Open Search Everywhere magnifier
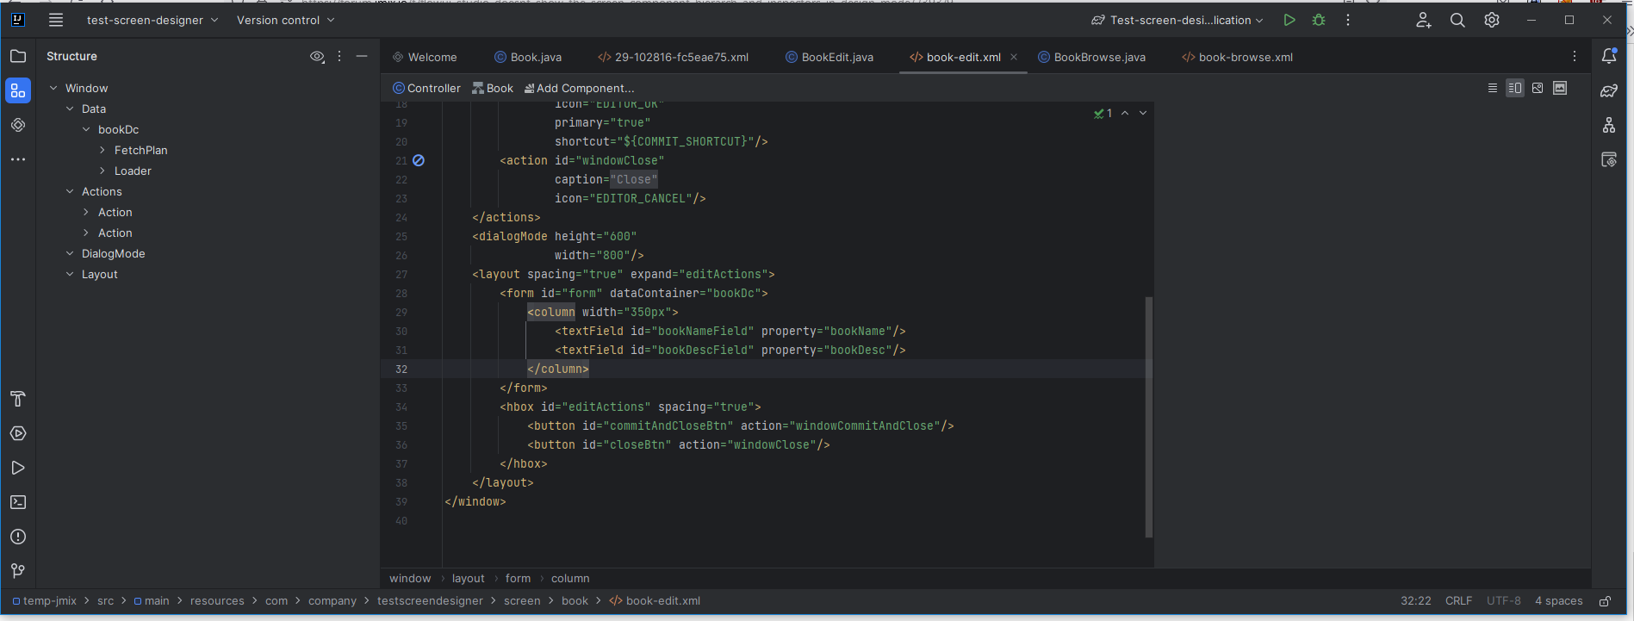 click(1457, 20)
